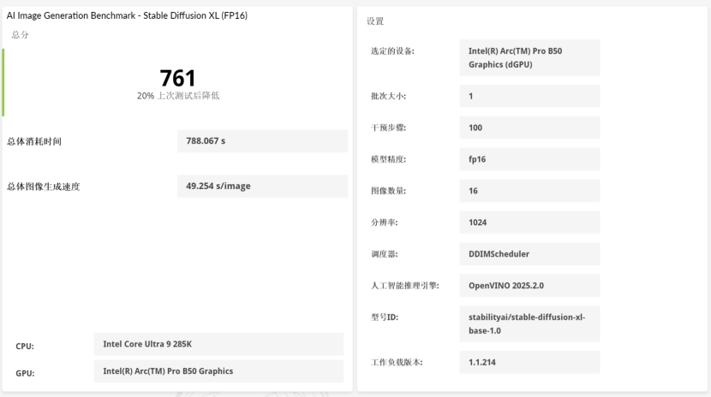The image size is (711, 397).
Task: Select the resolution value 1024
Action: [529, 222]
